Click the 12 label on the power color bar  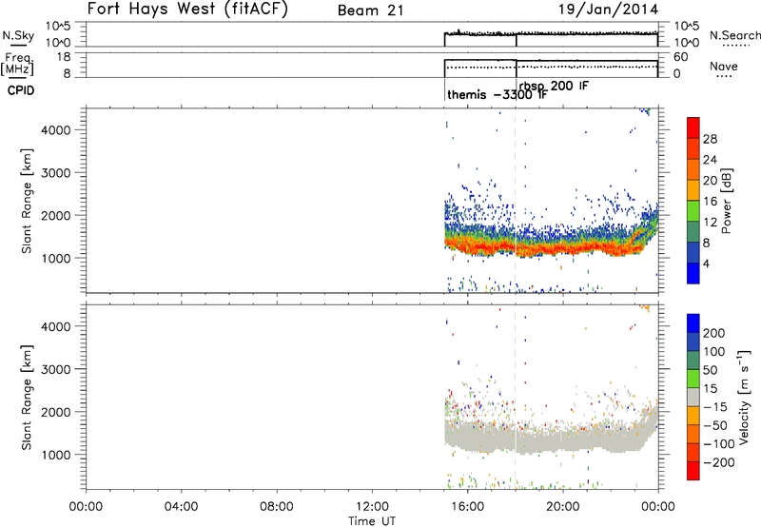pyautogui.click(x=710, y=223)
